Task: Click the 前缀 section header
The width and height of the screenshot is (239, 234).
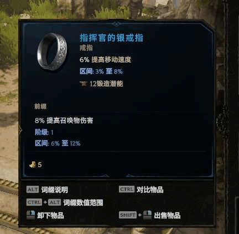Action: click(x=40, y=106)
